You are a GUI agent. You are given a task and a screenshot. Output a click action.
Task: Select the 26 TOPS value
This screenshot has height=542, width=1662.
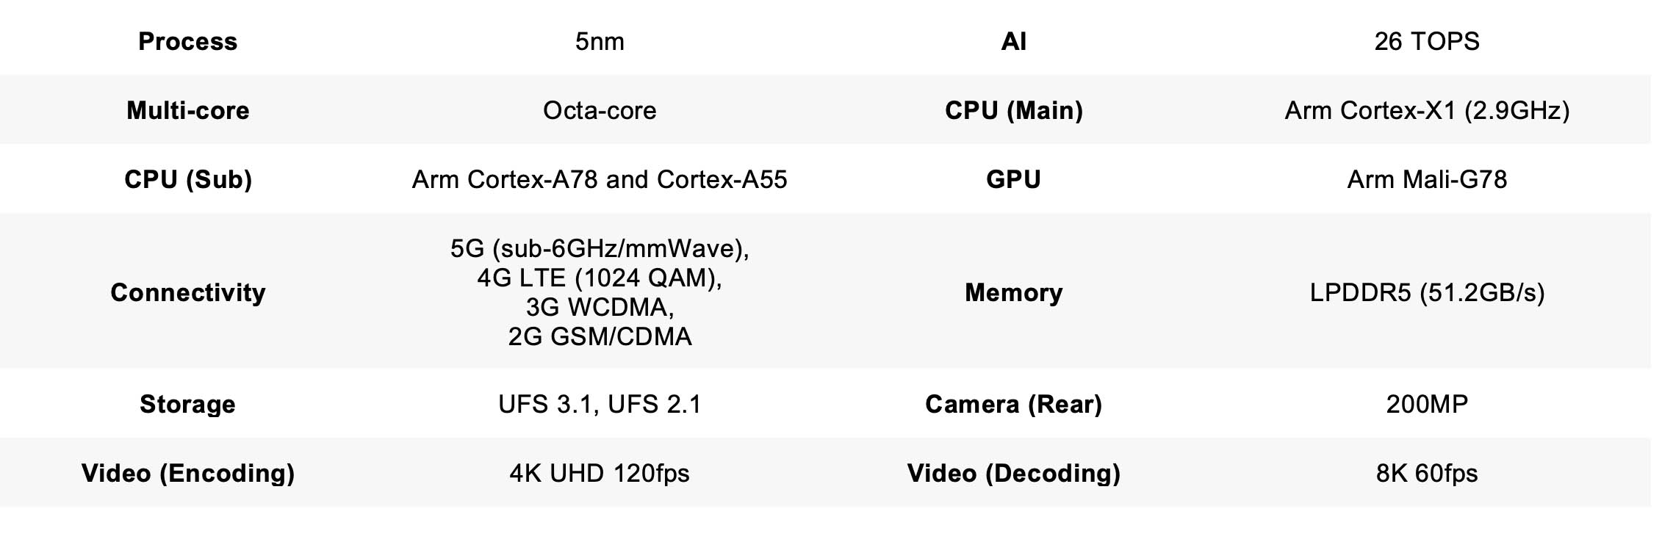pos(1426,41)
